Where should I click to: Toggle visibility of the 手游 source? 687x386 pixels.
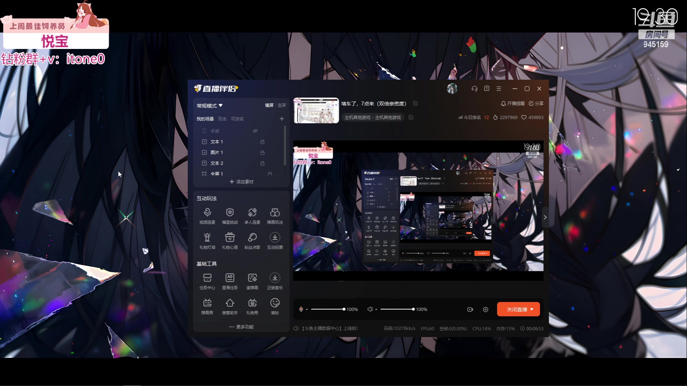[255, 131]
